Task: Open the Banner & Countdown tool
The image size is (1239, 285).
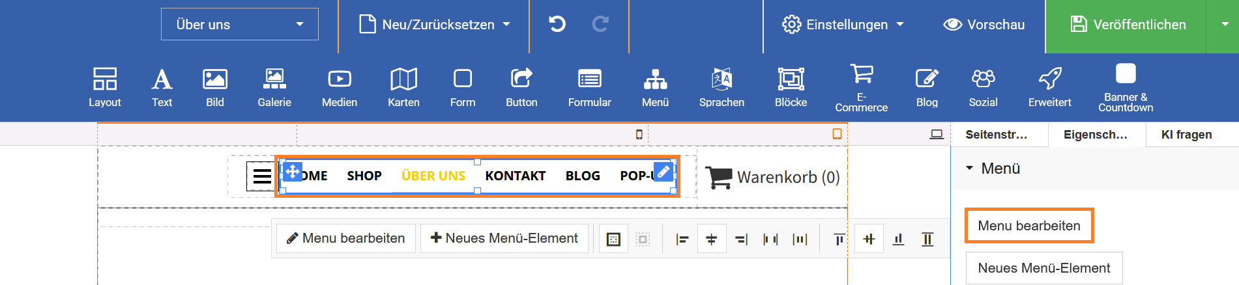Action: point(1125,87)
